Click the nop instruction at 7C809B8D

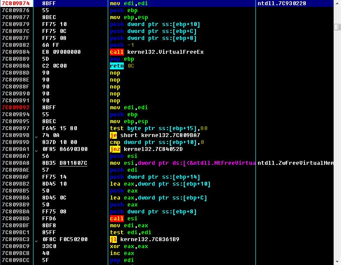(115, 73)
